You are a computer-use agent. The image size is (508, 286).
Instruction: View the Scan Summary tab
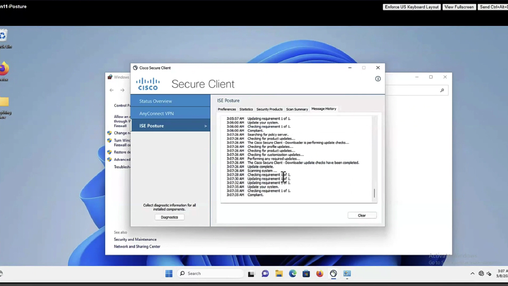(297, 109)
